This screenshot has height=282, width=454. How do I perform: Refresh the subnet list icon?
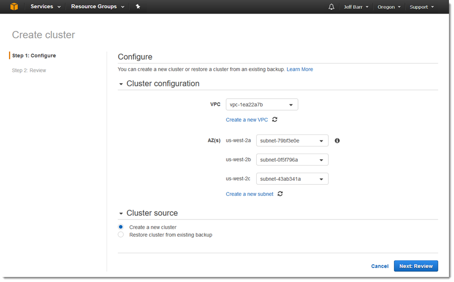click(280, 194)
